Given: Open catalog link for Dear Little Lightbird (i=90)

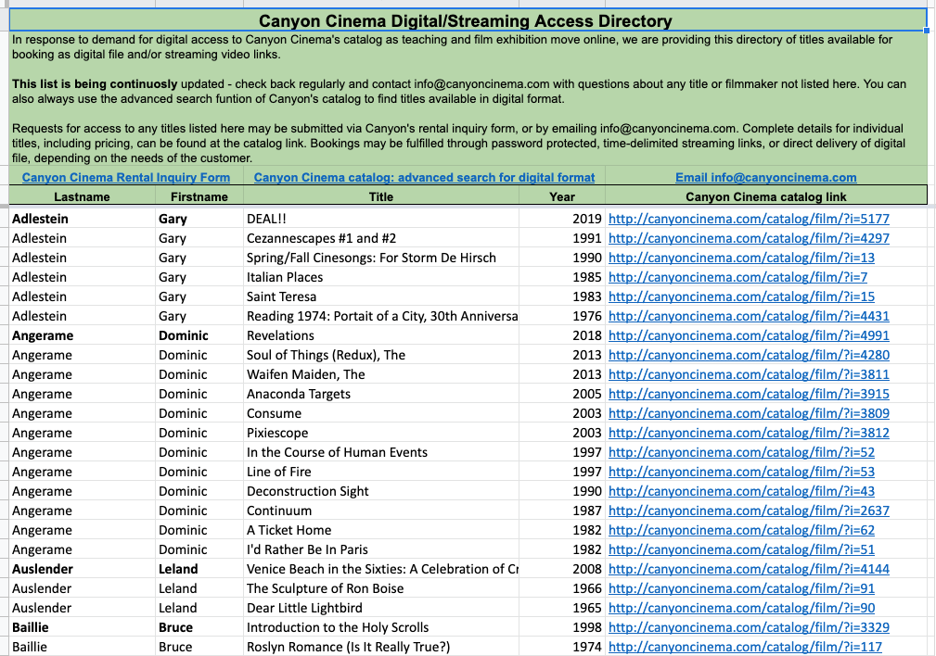Looking at the screenshot, I should click(x=741, y=609).
